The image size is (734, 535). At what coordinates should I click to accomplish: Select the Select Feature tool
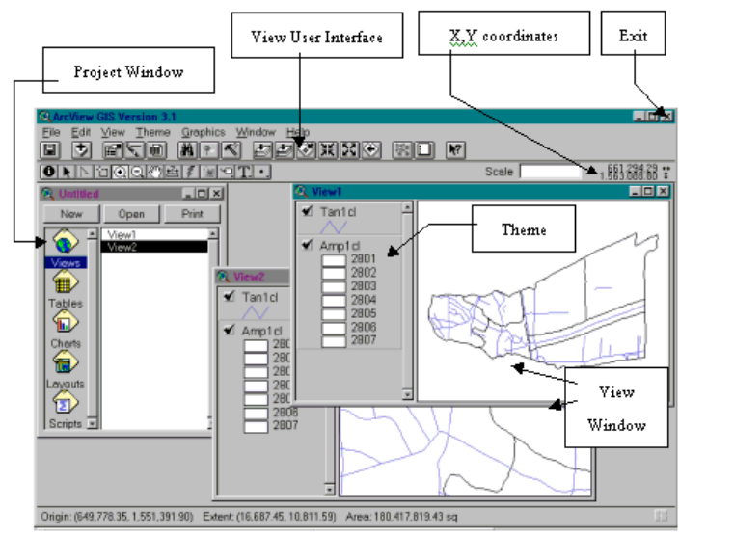[x=101, y=173]
